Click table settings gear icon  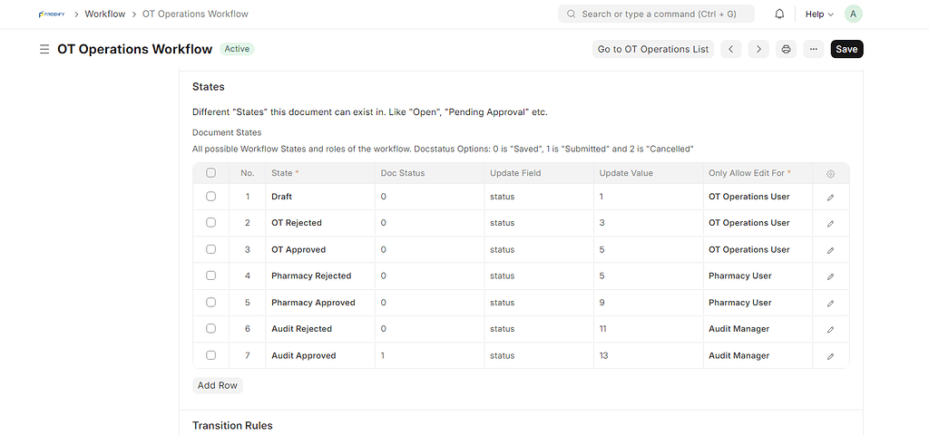(x=830, y=173)
